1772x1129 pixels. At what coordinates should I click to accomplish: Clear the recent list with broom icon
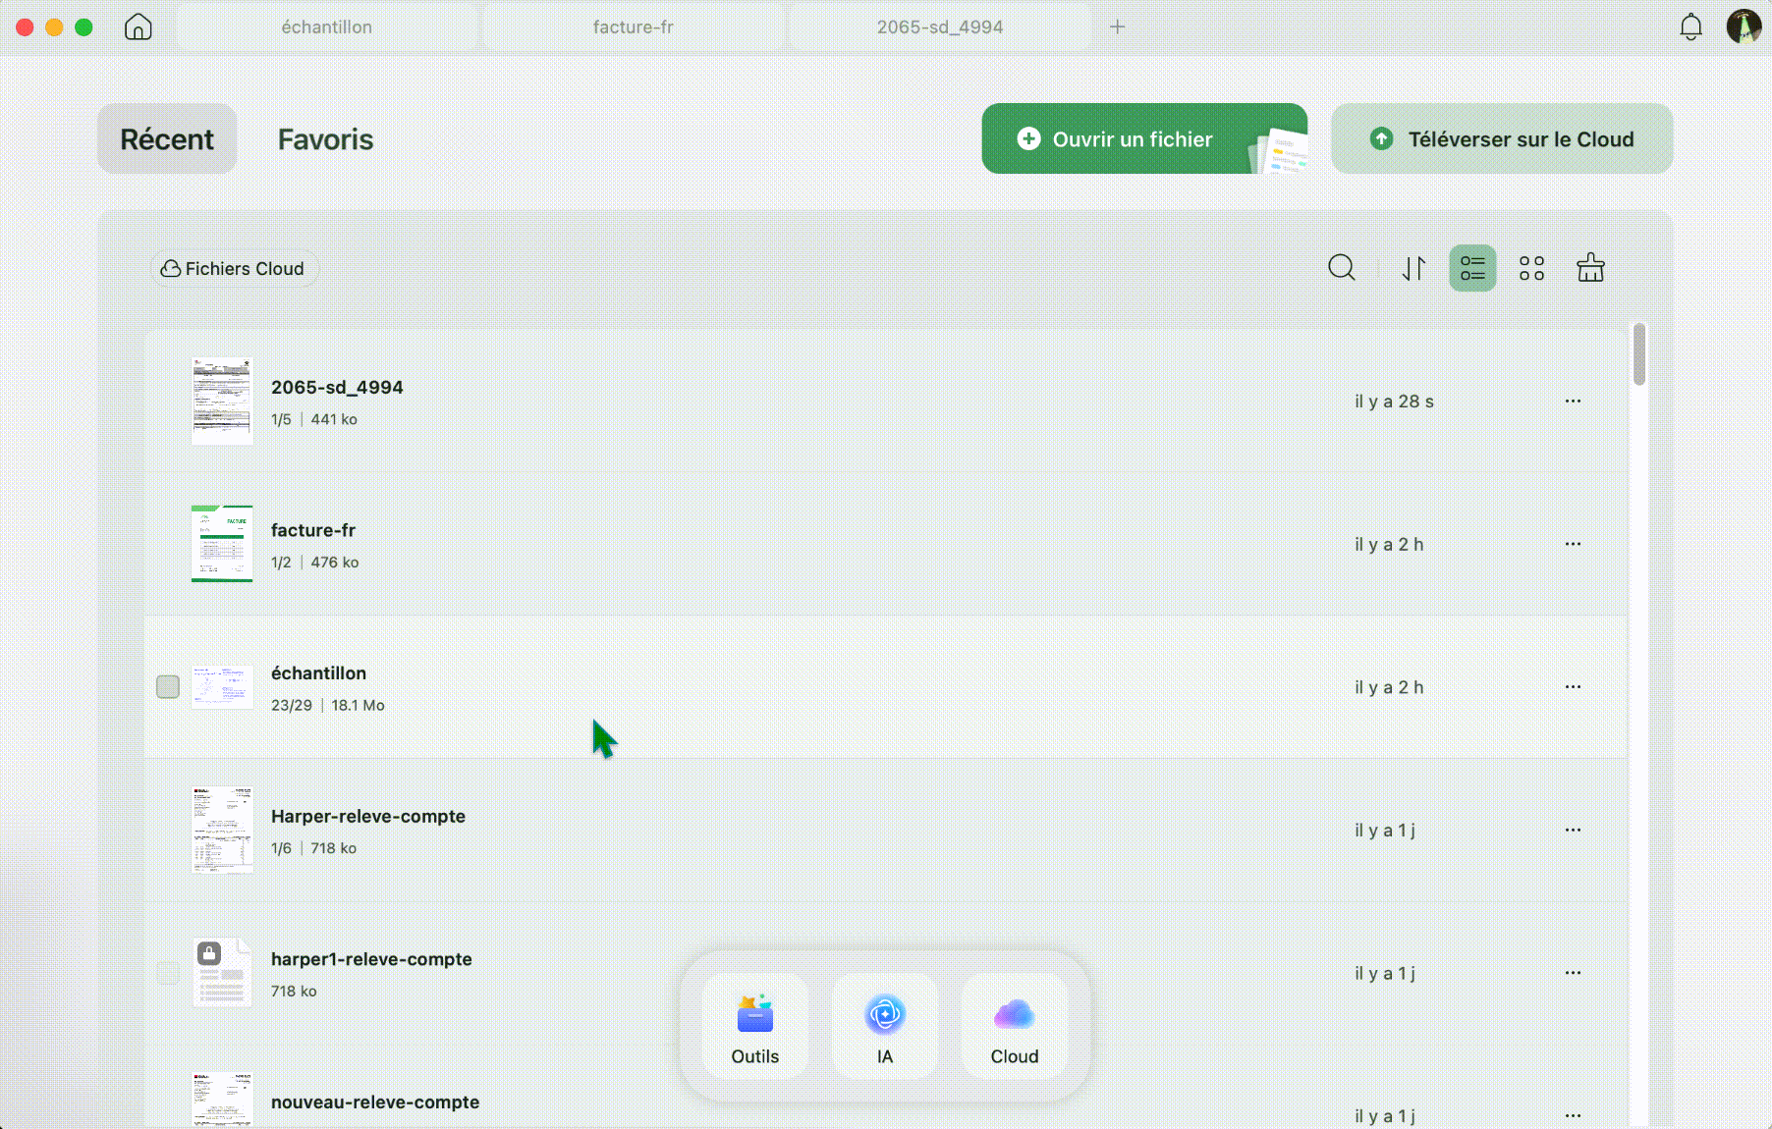tap(1590, 268)
